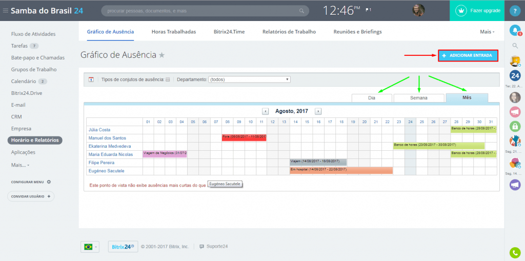Click the green phone call button
The width and height of the screenshot is (525, 261).
click(515, 252)
